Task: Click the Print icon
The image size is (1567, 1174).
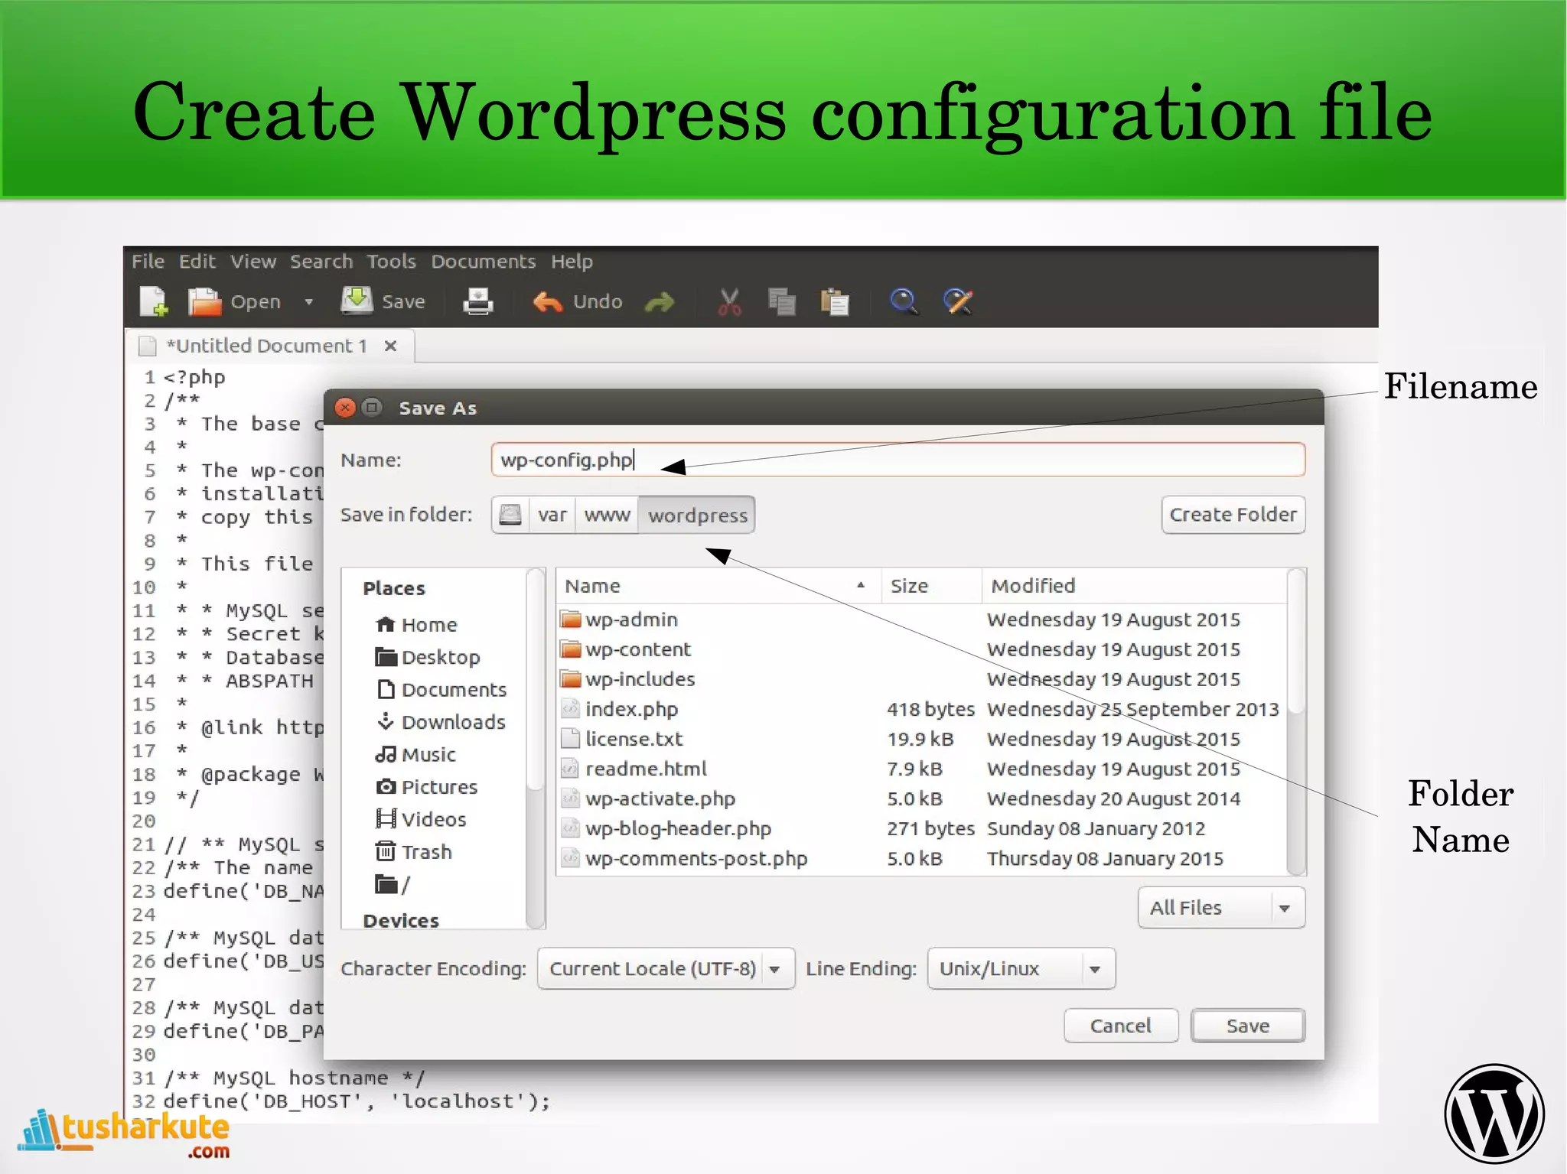Action: [x=478, y=301]
